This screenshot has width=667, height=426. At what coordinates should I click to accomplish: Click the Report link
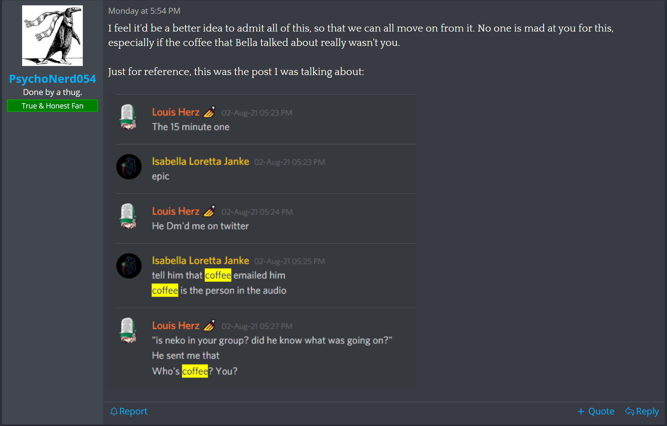click(129, 411)
